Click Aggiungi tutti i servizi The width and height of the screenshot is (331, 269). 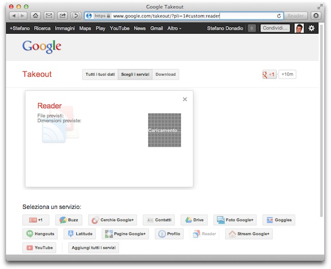tap(94, 248)
